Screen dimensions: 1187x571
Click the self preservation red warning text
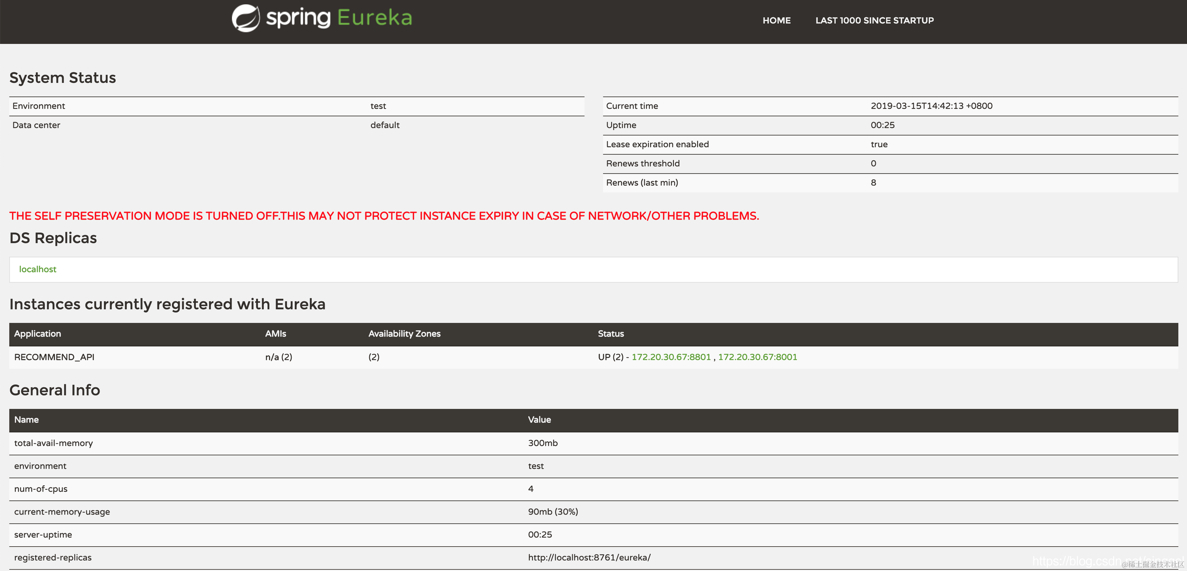pyautogui.click(x=384, y=216)
